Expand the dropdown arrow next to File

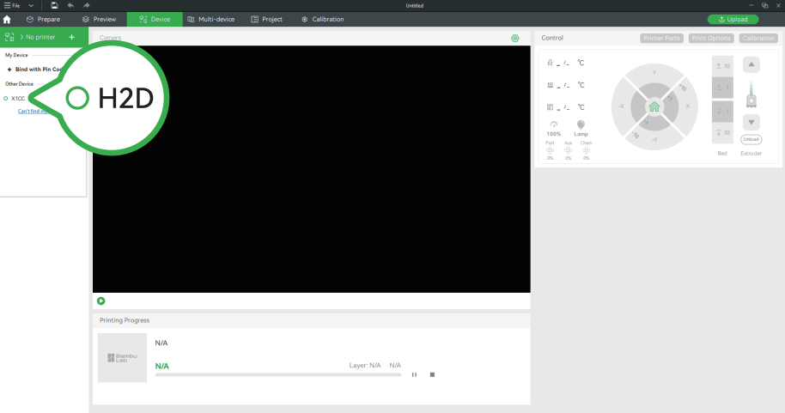[31, 5]
